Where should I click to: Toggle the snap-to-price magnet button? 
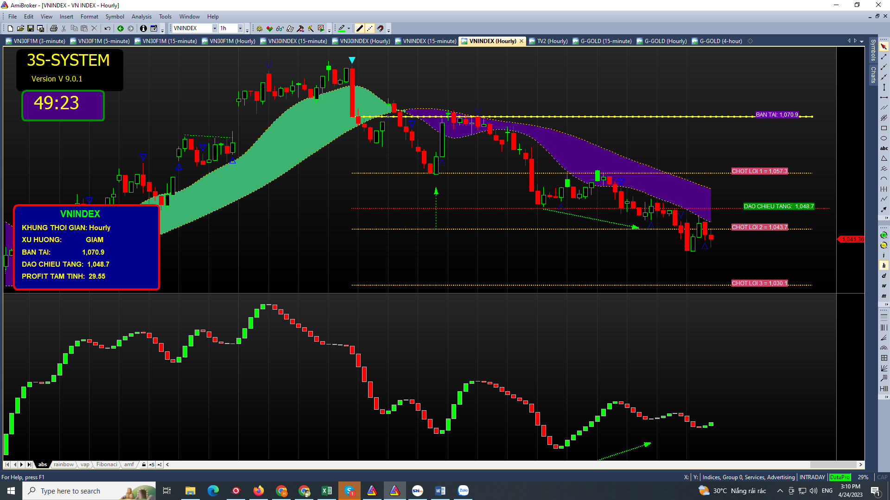point(380,29)
